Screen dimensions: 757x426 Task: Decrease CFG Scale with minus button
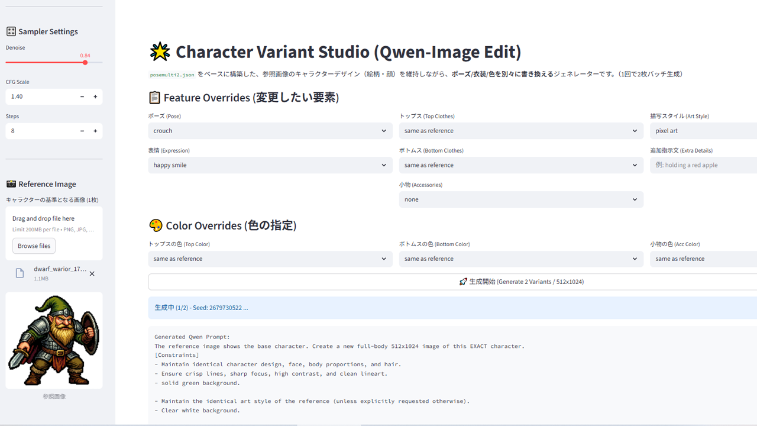[x=82, y=96]
